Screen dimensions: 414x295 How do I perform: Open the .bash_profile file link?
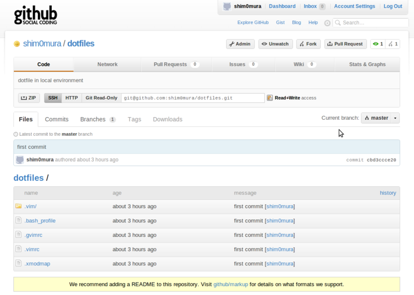pyautogui.click(x=40, y=221)
